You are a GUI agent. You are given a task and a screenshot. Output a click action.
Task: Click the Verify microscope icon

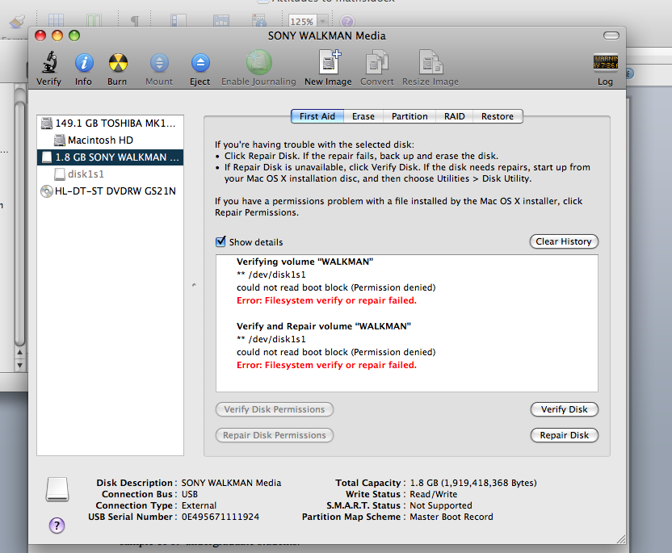point(50,62)
